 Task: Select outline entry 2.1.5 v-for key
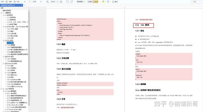[x=17, y=103]
